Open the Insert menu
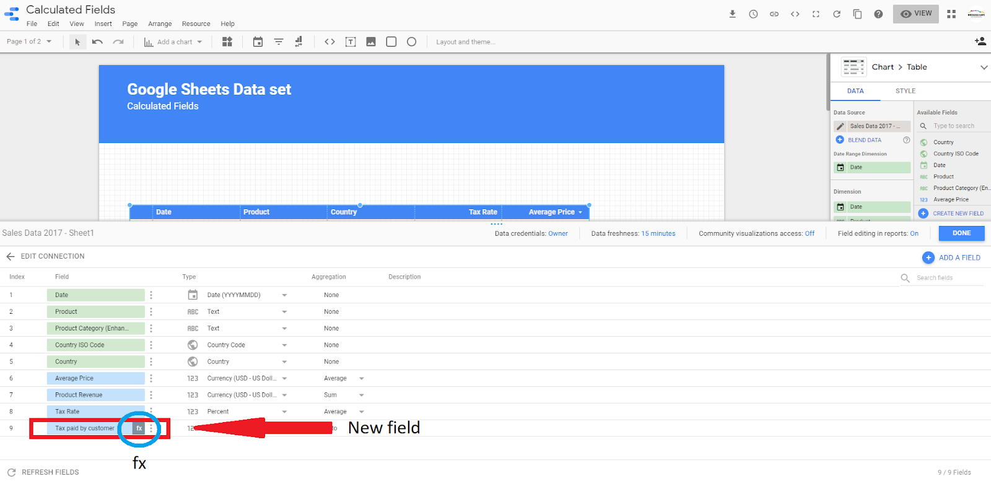This screenshot has height=484, width=991. (x=103, y=24)
